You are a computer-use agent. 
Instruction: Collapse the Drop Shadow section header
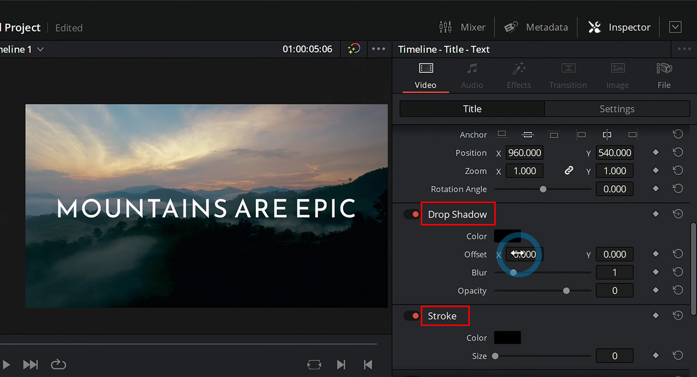[x=457, y=215]
